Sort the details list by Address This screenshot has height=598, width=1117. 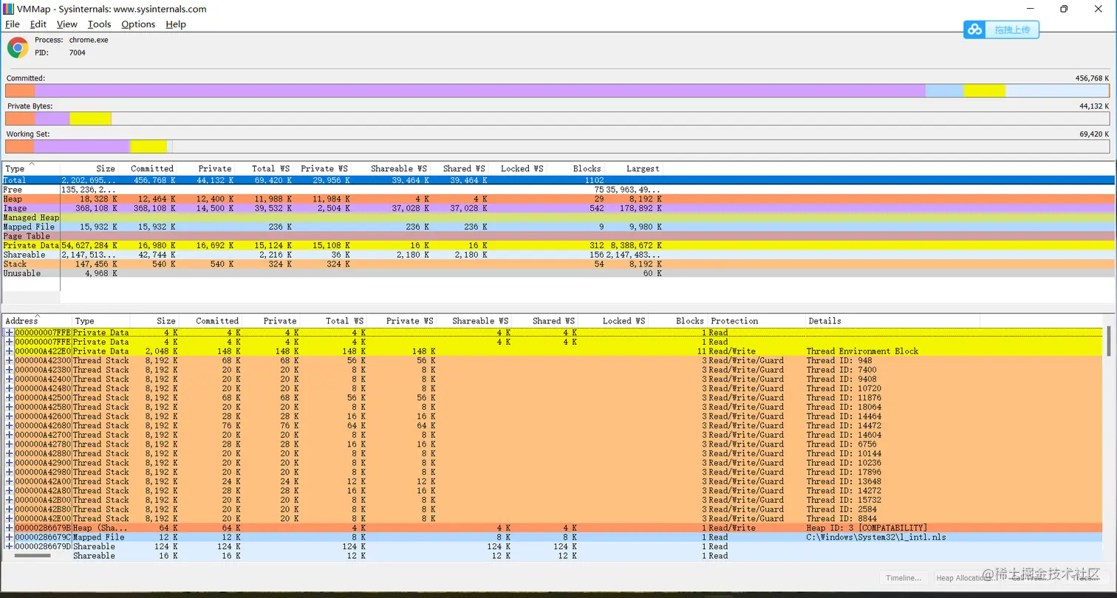tap(38, 321)
